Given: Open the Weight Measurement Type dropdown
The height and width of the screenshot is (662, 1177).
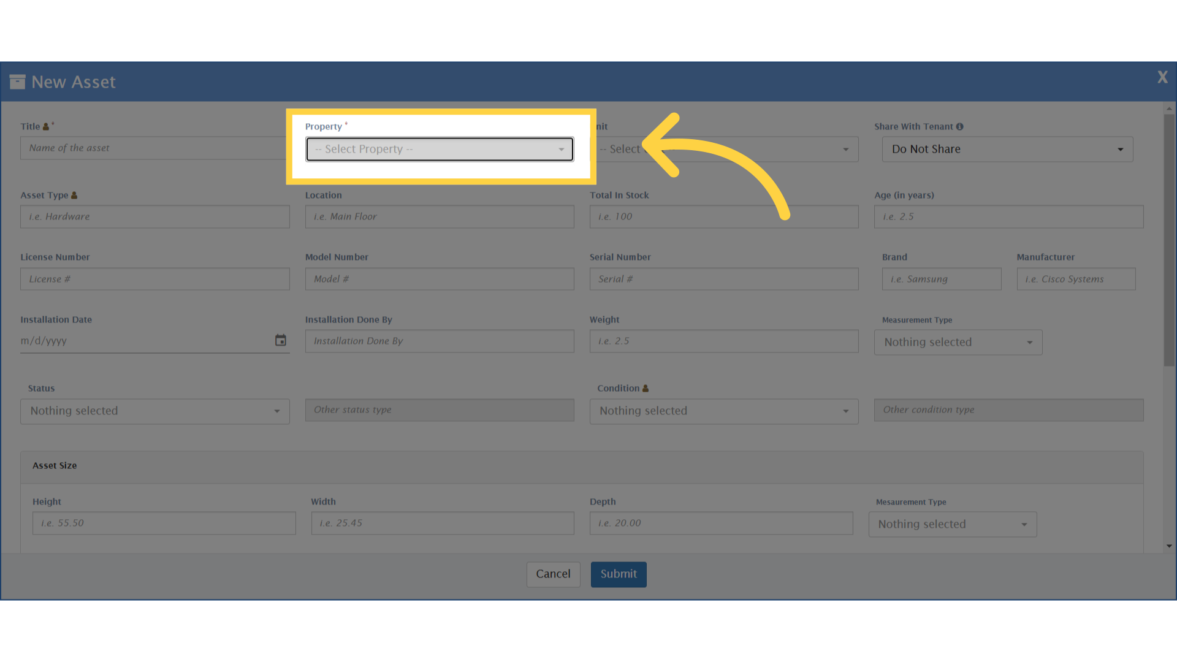Looking at the screenshot, I should click(958, 342).
